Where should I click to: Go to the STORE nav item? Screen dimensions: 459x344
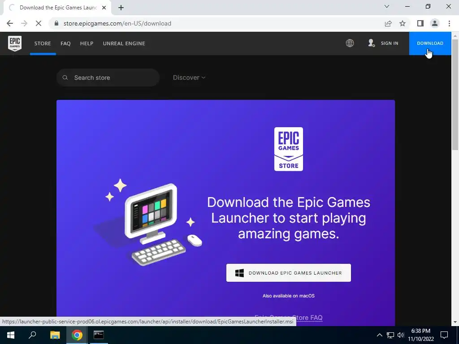click(x=43, y=43)
